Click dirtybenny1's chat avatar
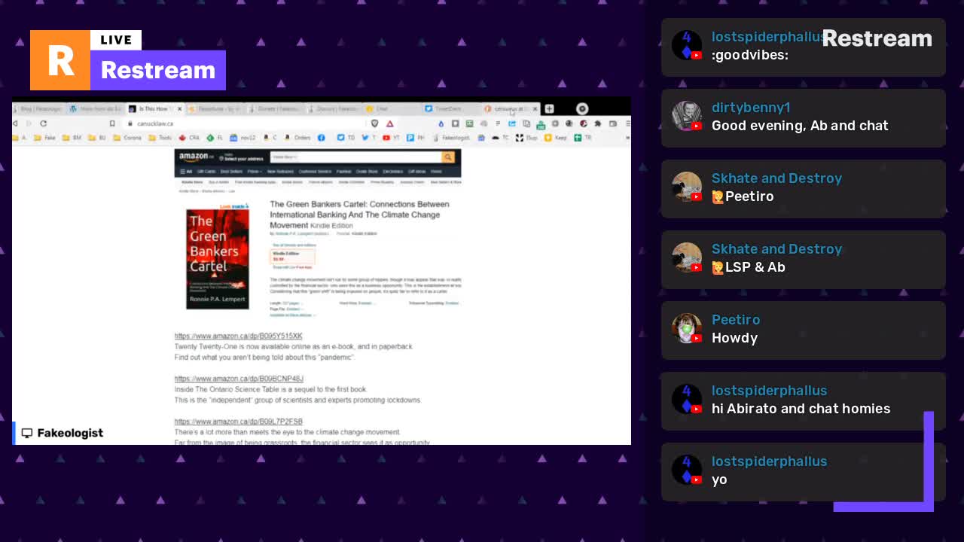This screenshot has height=542, width=964. (687, 116)
